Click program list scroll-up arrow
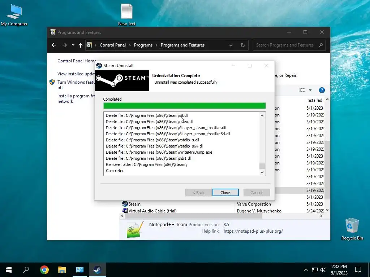The image size is (370, 277). click(x=327, y=100)
